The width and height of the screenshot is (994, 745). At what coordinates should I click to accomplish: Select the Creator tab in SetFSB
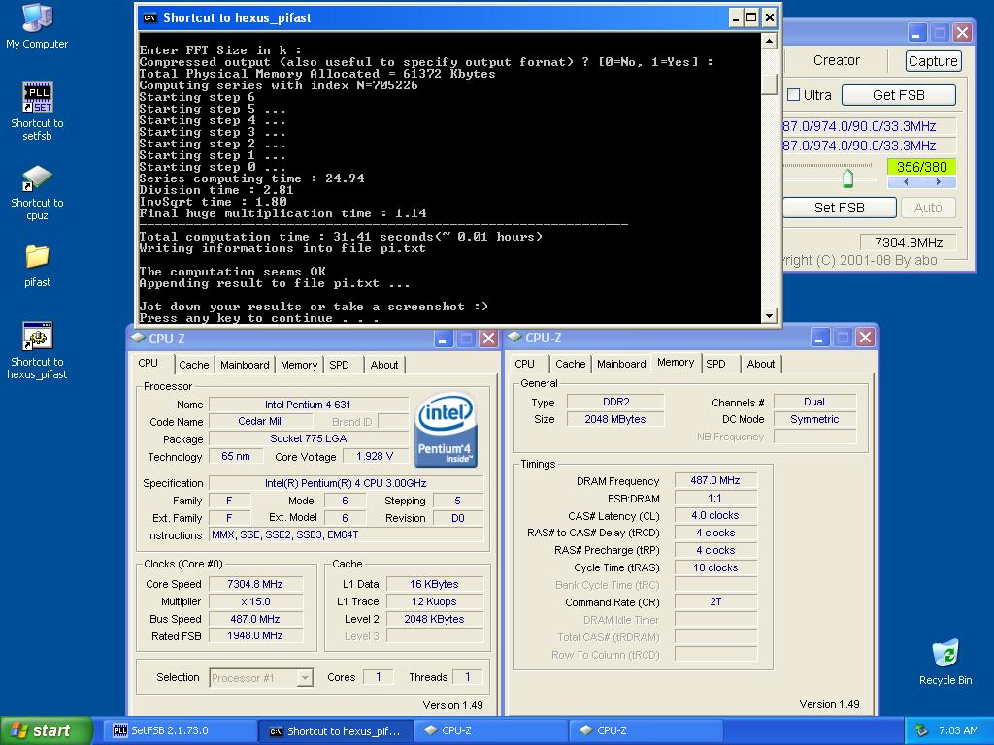(x=836, y=60)
